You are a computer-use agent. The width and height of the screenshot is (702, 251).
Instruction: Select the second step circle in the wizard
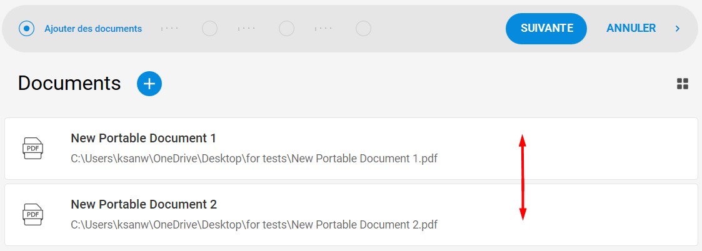point(209,29)
